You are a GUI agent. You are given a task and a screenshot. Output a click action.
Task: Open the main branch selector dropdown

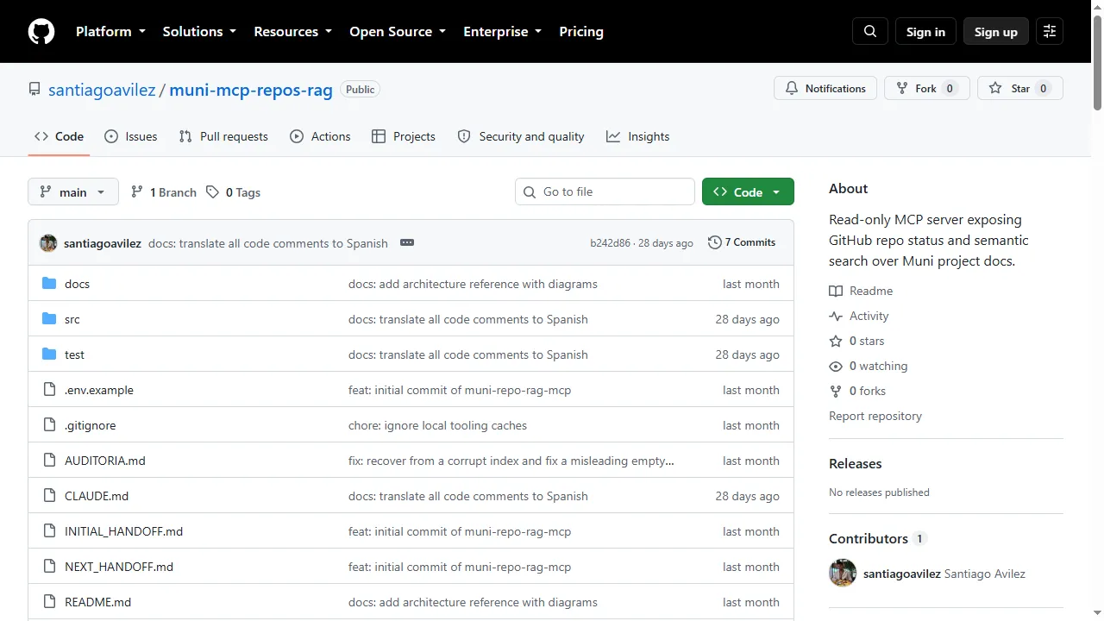(73, 191)
